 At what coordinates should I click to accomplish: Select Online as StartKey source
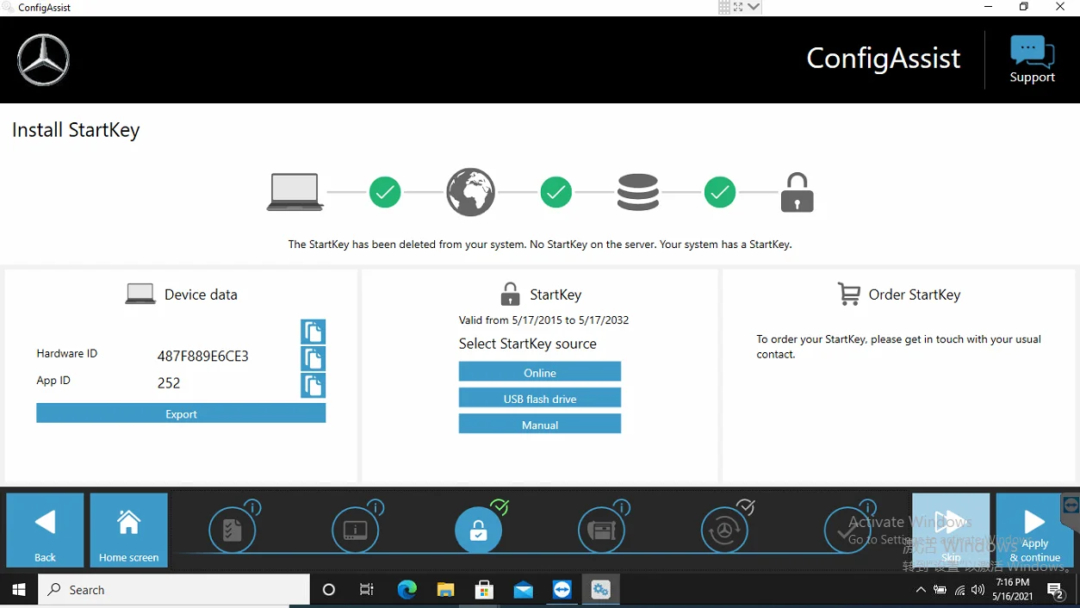[540, 372]
